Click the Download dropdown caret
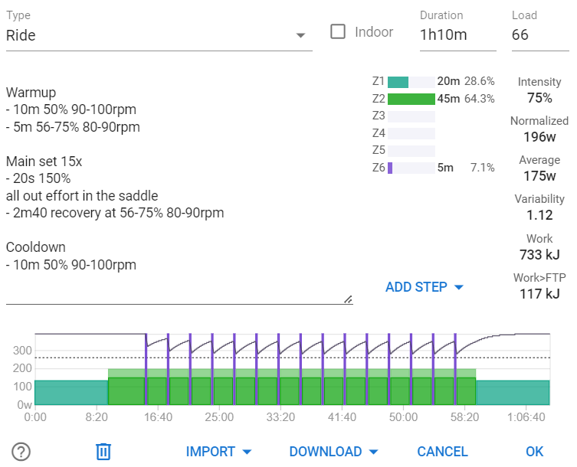 coord(373,452)
